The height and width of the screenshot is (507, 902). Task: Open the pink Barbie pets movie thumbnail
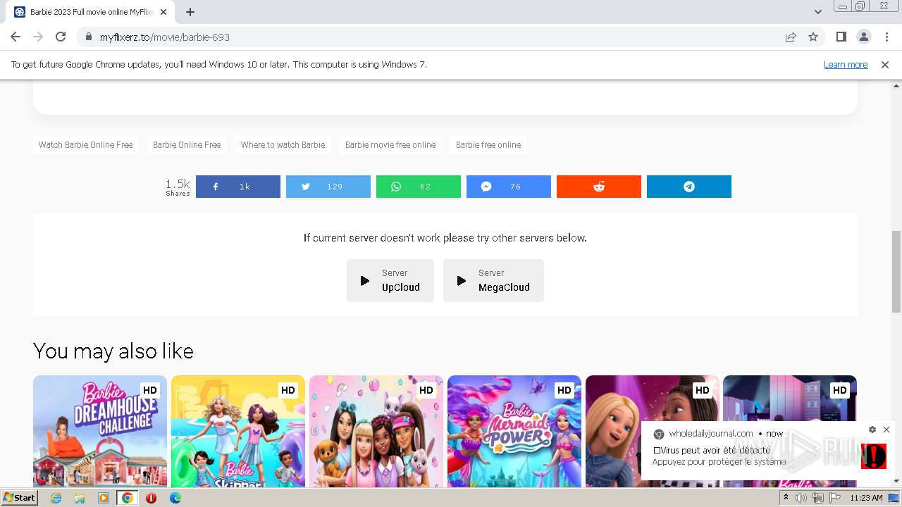coord(376,431)
